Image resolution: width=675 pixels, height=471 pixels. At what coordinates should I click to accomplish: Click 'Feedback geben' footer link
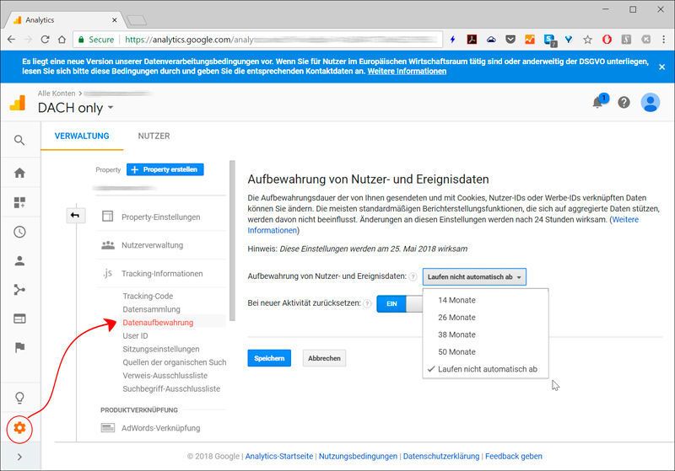tap(514, 457)
